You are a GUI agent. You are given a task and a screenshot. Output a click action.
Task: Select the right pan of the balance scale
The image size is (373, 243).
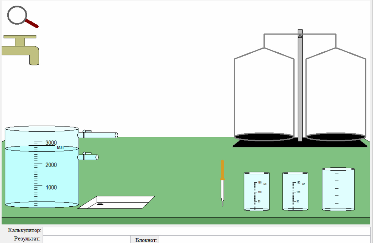coord(336,137)
